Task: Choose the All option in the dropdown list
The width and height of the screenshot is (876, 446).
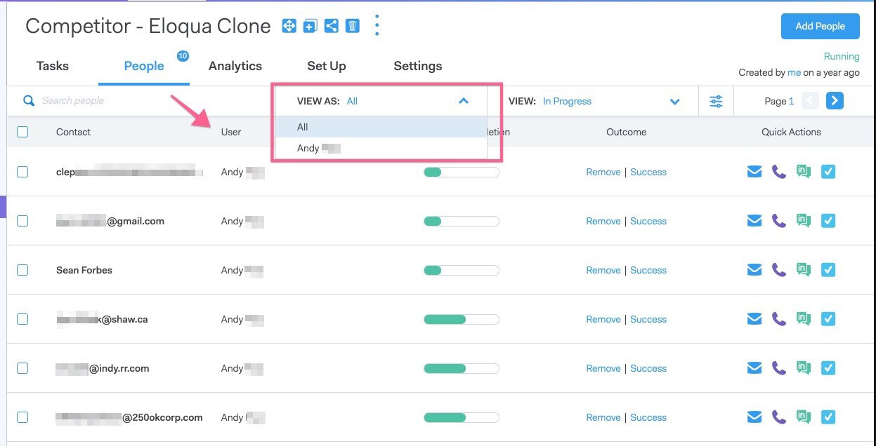Action: pyautogui.click(x=303, y=127)
